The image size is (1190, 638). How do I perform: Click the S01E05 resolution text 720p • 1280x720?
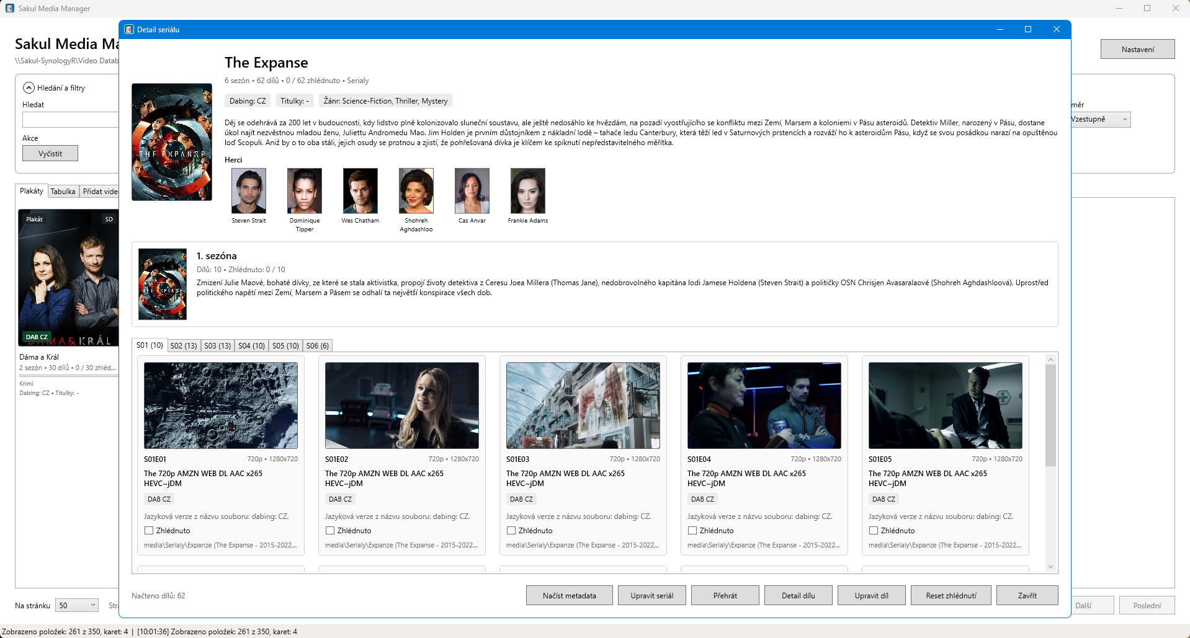click(997, 459)
